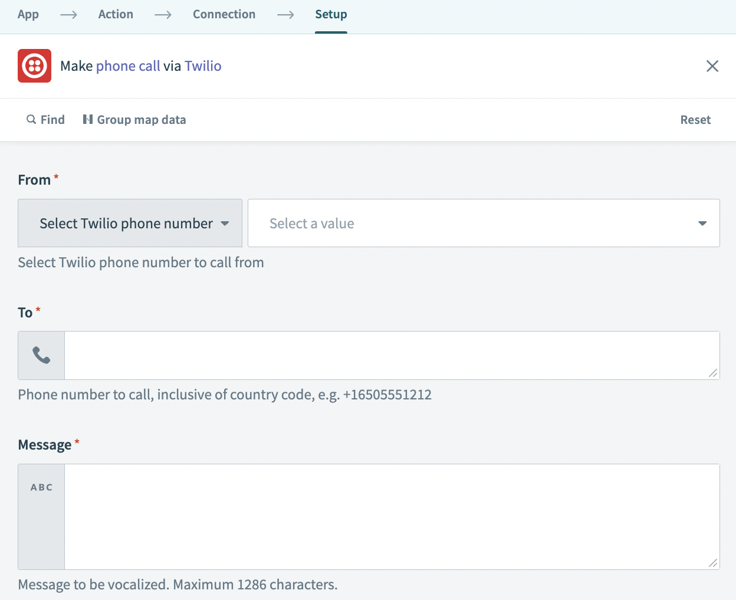
Task: Click caret arrow on Select a value
Action: [x=702, y=223]
